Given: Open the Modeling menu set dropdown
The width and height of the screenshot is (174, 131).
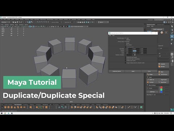Looking at the screenshot, I should point(5,22).
